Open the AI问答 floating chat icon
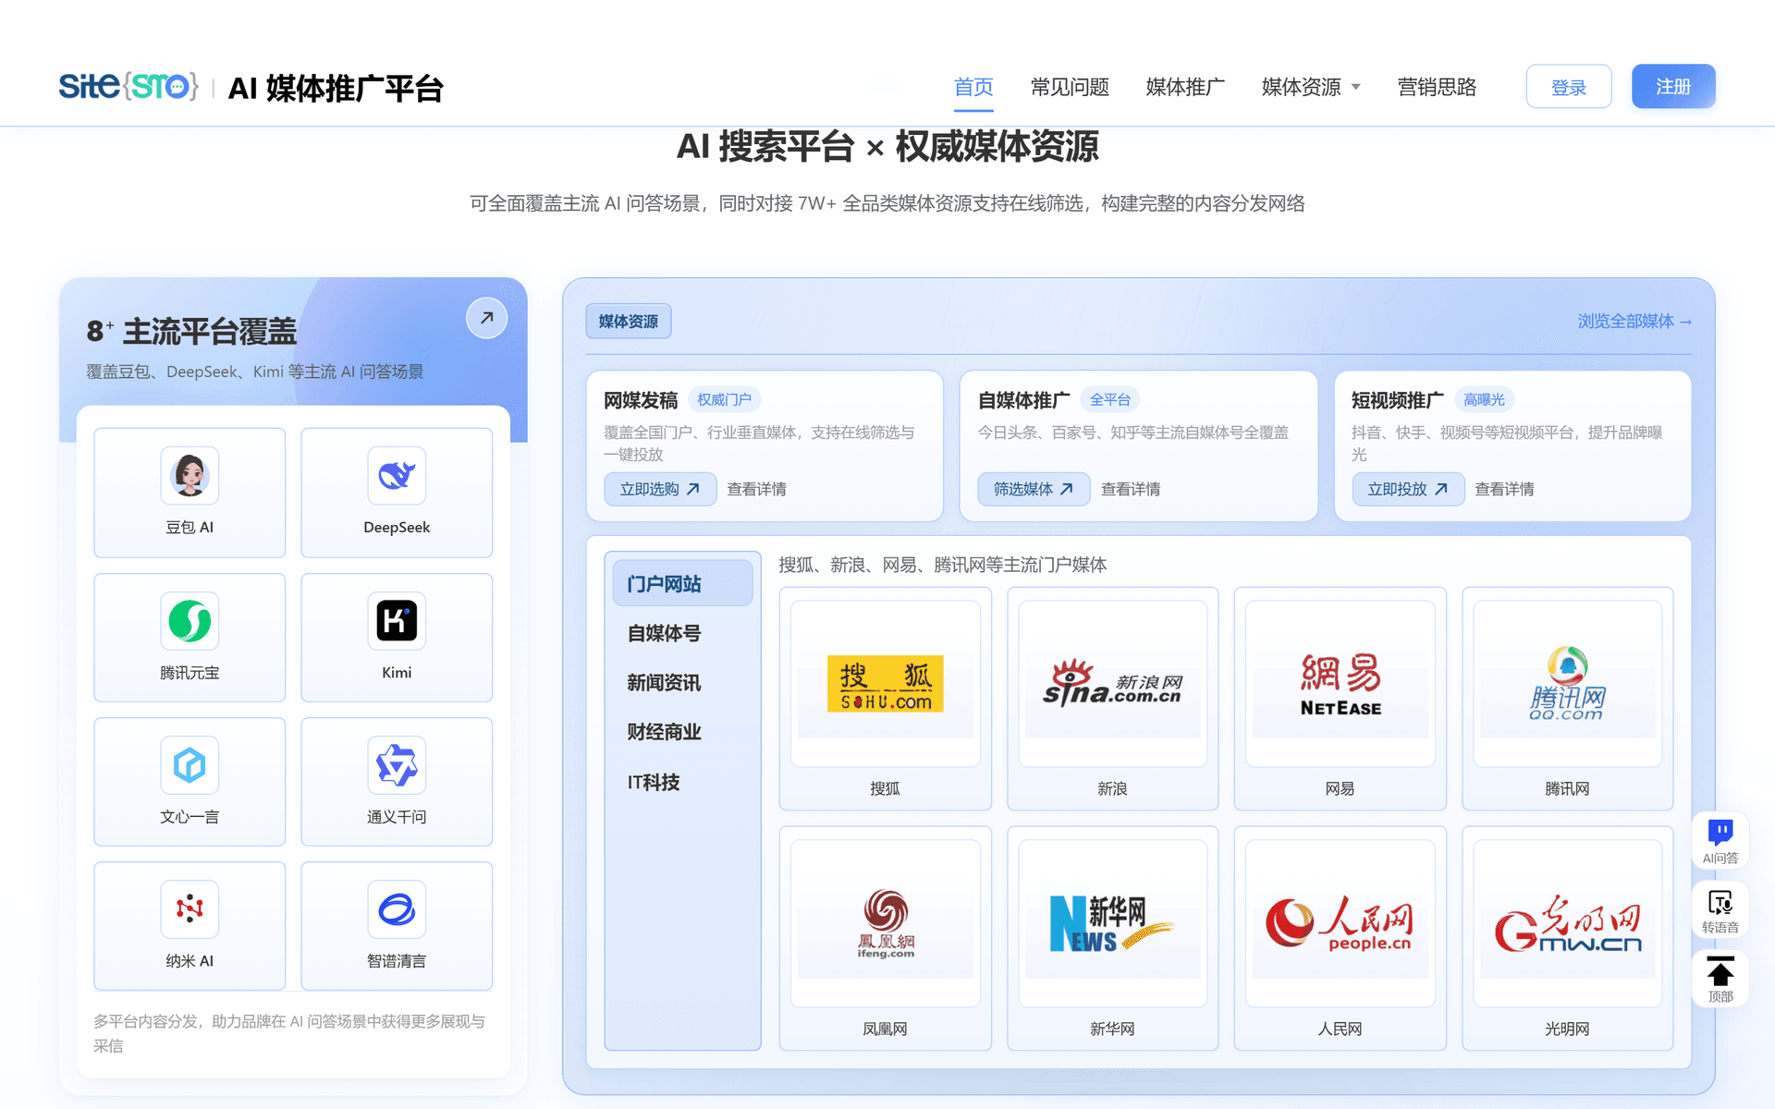Image resolution: width=1775 pixels, height=1109 pixels. point(1720,841)
